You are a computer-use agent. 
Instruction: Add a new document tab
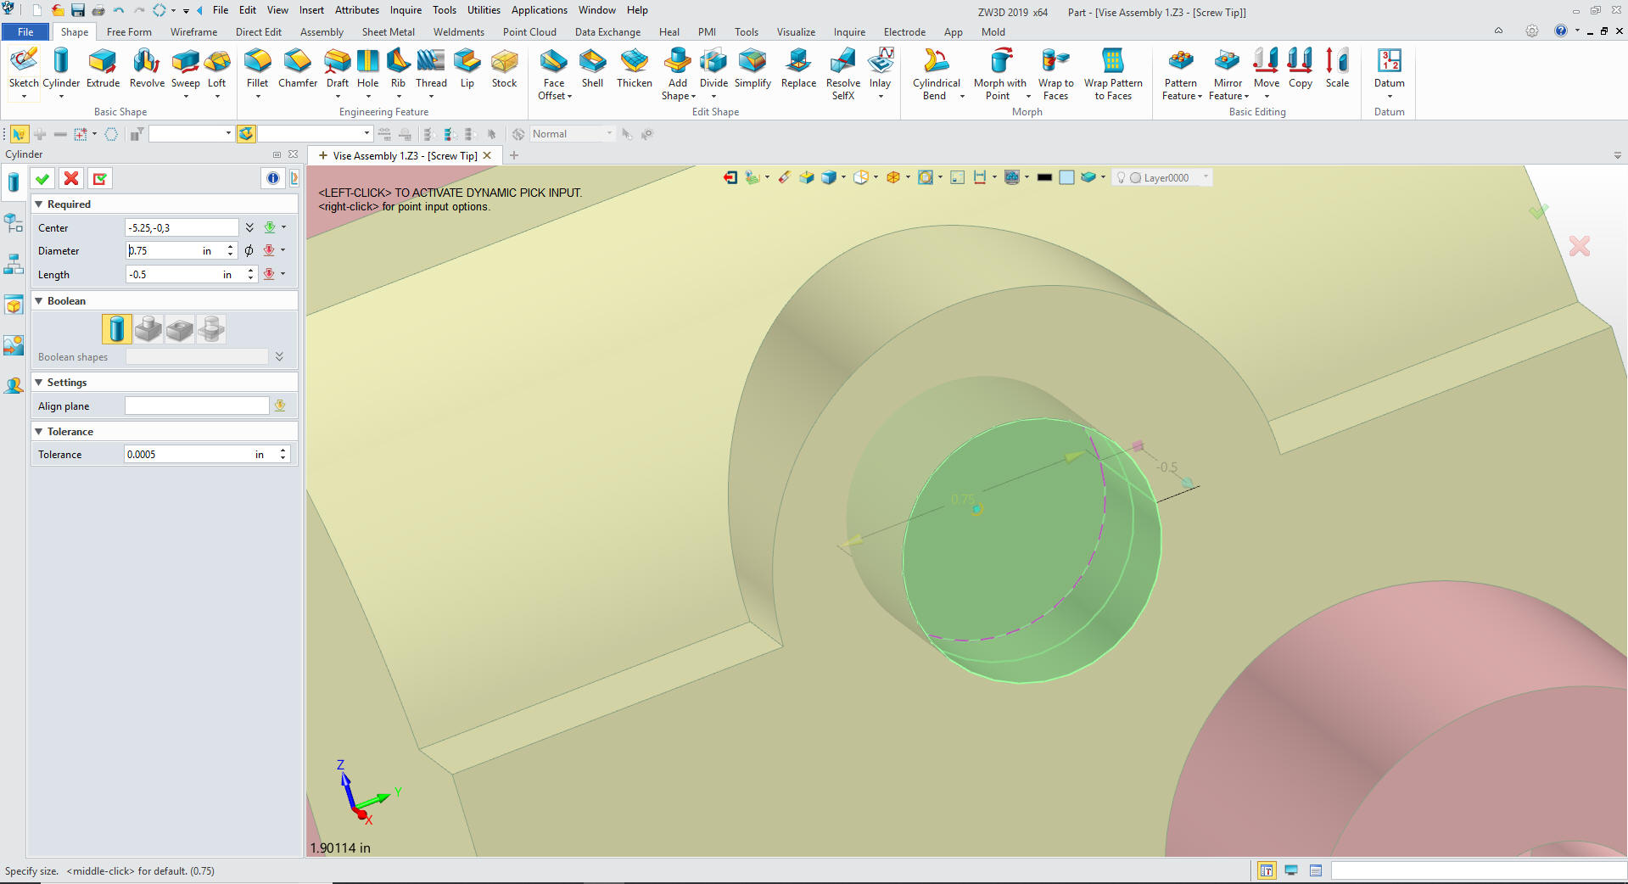point(514,155)
